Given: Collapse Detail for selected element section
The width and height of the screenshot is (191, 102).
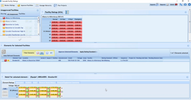Looking at the screenshot, I should (x=2, y=77).
